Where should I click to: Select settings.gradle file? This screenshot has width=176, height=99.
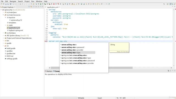(x=12, y=59)
